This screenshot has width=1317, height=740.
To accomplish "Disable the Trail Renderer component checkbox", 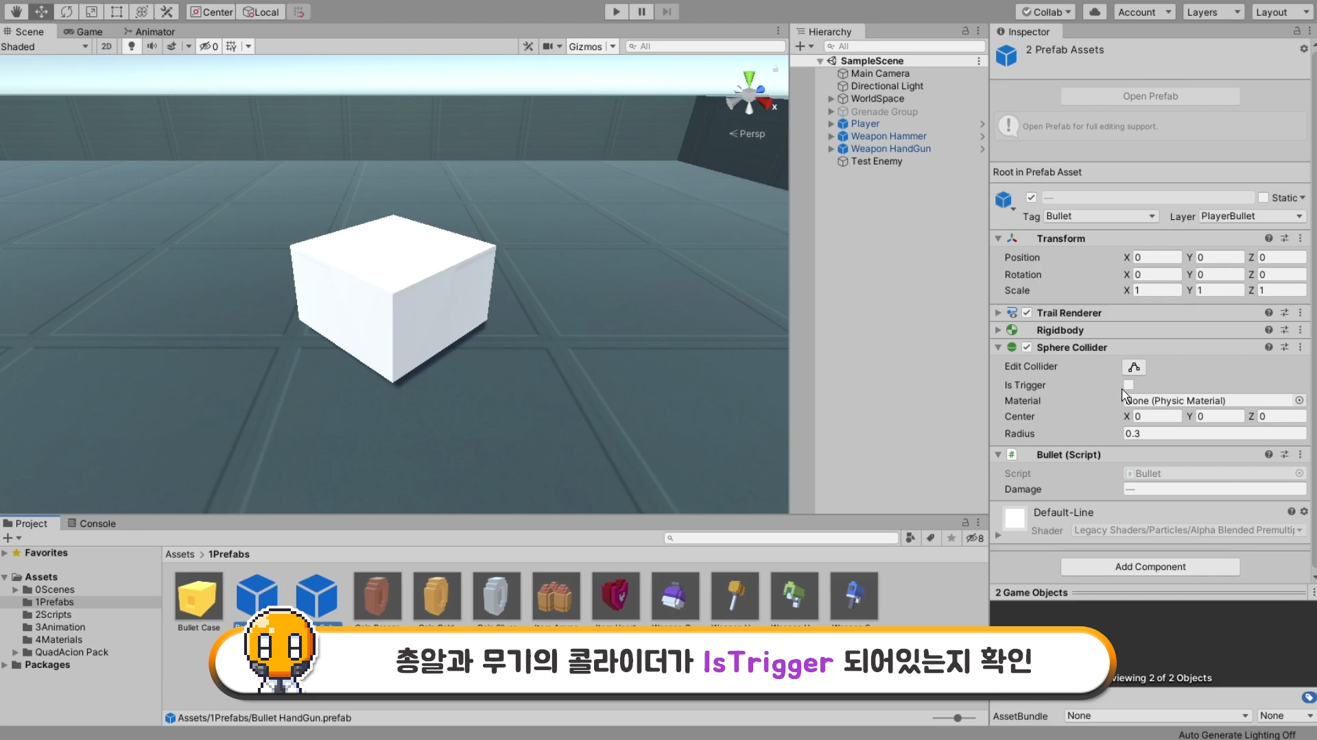I will click(1027, 312).
